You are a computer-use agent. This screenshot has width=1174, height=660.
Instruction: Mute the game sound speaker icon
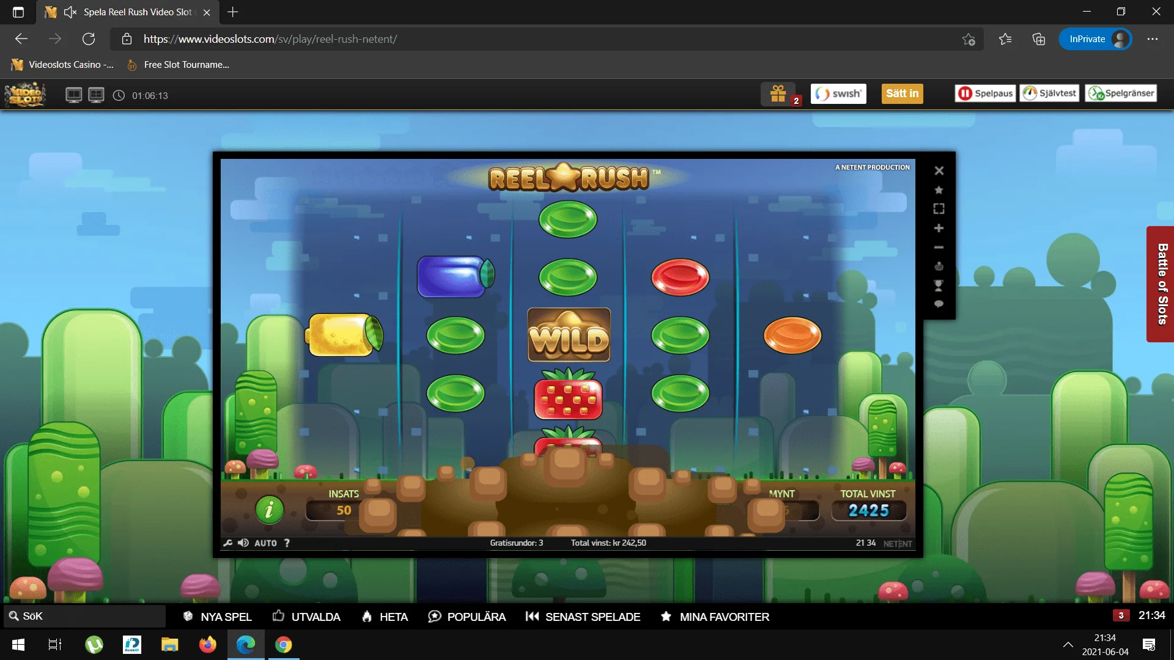(243, 543)
